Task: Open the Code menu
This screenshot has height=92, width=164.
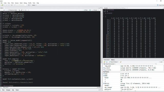Action: (5, 3)
